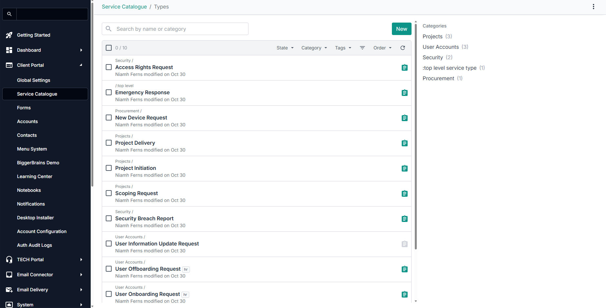
Task: Expand the Email Delivery menu arrow
Action: point(81,290)
